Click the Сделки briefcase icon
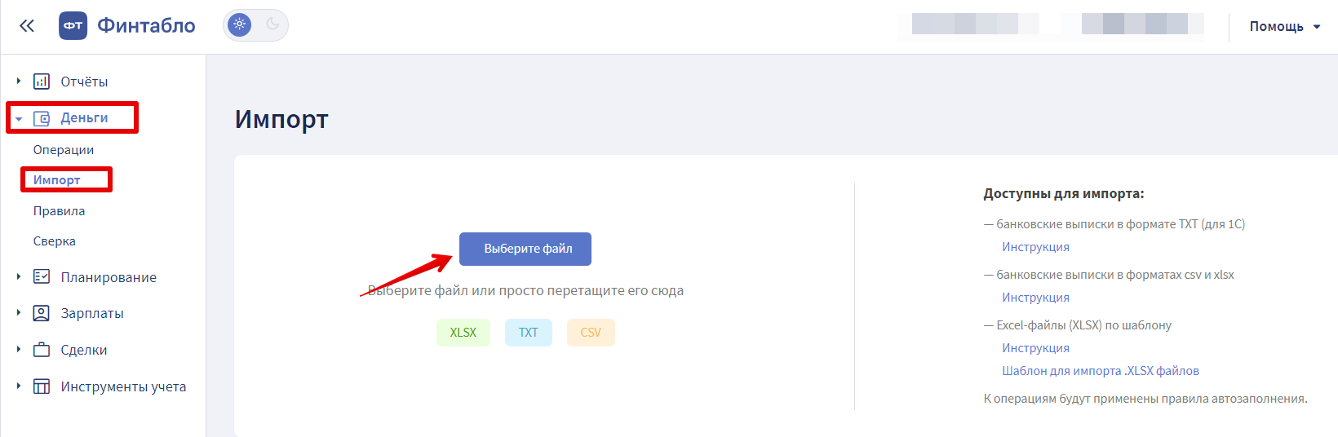Image resolution: width=1338 pixels, height=437 pixels. (42, 350)
